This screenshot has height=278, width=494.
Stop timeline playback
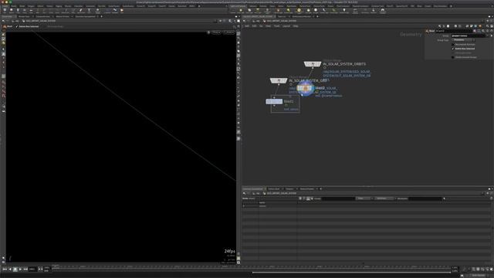tap(15, 270)
